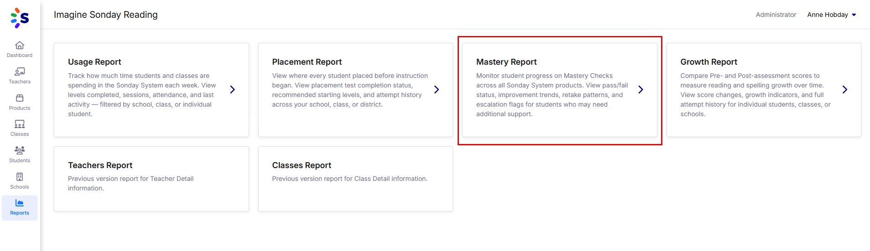This screenshot has height=251, width=870.
Task: Click the Imagine Sonday logo icon
Action: pos(20,18)
